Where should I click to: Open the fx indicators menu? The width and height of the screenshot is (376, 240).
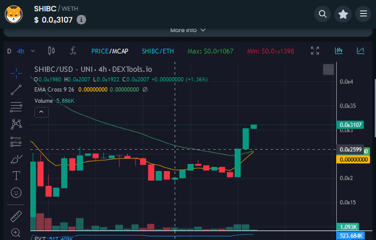73,51
